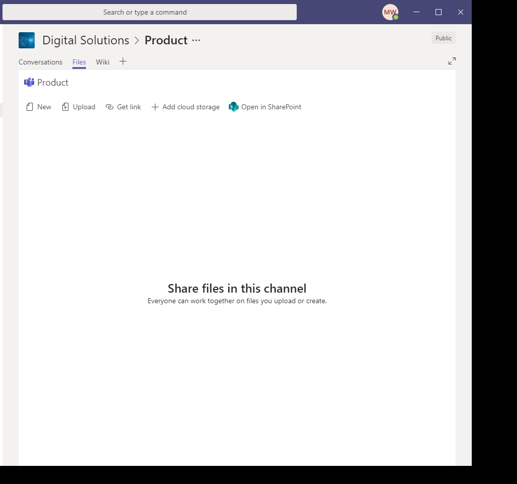The image size is (517, 484).
Task: Minimize the Teams window
Action: pyautogui.click(x=416, y=12)
